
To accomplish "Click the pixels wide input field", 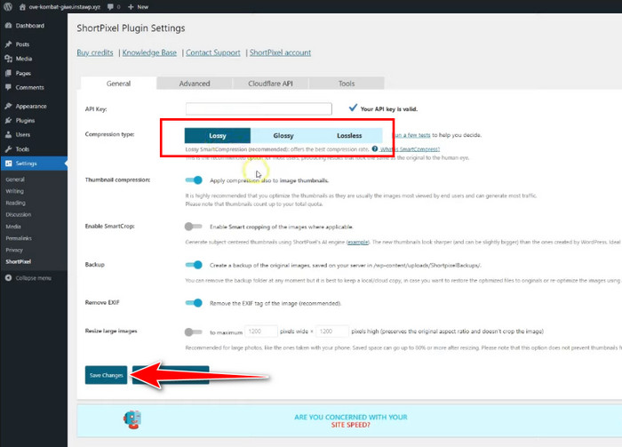I will coord(260,331).
